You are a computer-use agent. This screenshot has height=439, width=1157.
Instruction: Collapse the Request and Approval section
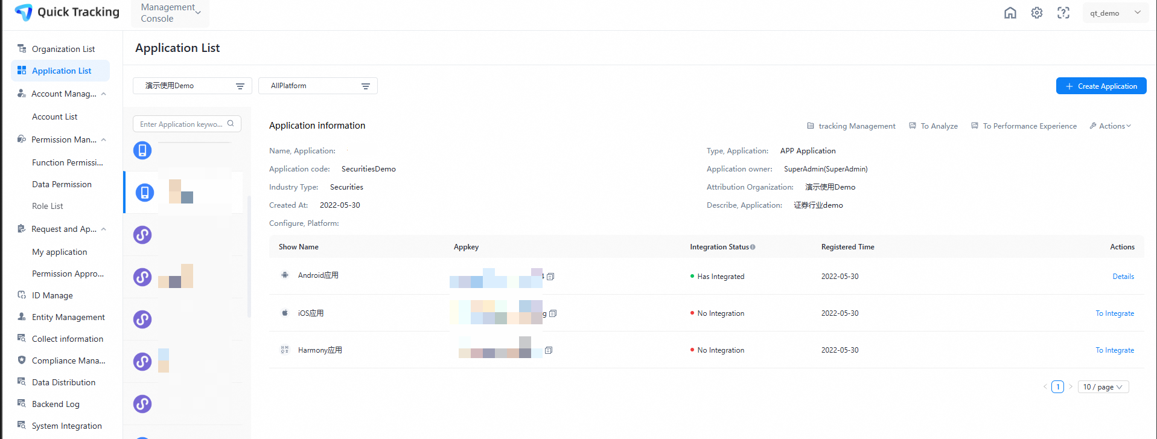tap(104, 229)
